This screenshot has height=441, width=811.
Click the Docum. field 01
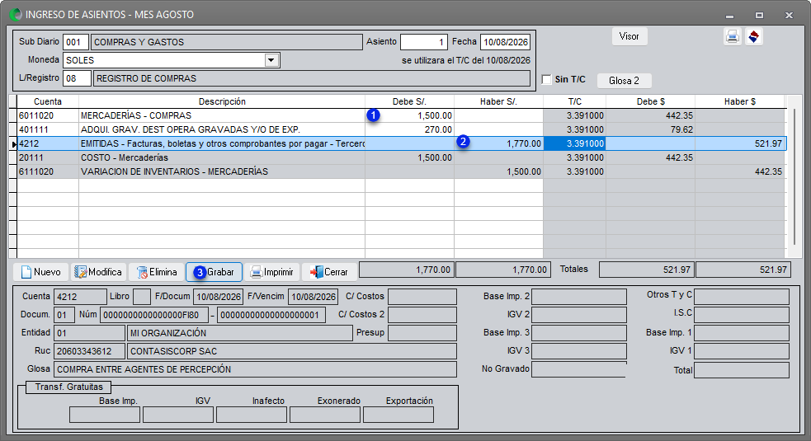tap(64, 315)
